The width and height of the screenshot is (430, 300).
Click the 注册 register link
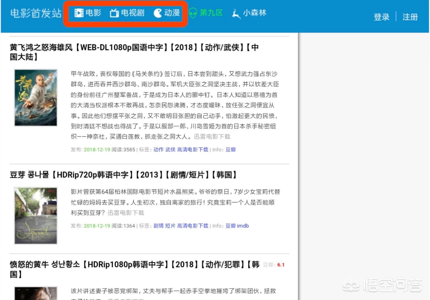[410, 17]
